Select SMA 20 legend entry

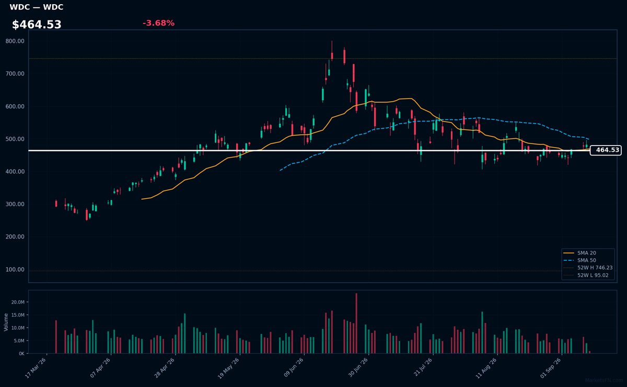587,252
